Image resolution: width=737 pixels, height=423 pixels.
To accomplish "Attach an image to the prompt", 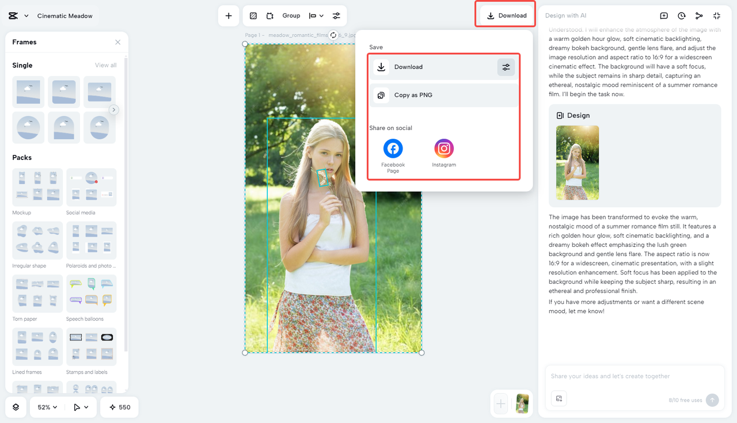I will click(559, 398).
